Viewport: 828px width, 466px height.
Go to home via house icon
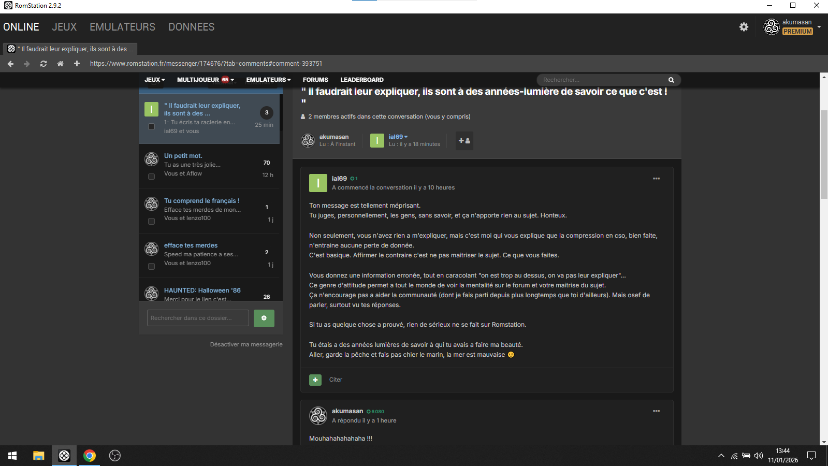tap(60, 64)
